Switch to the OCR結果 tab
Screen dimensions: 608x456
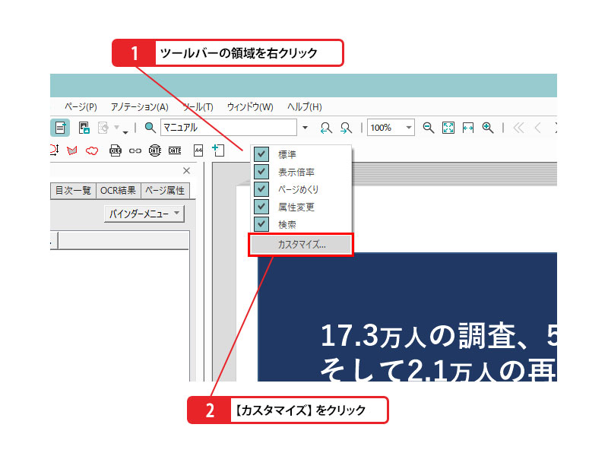(x=119, y=191)
